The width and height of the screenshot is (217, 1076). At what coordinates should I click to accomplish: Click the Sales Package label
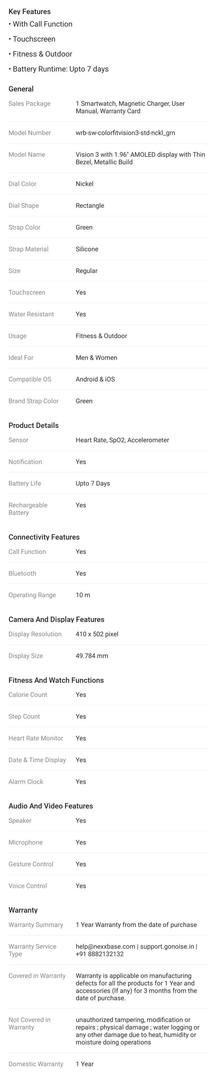29,104
